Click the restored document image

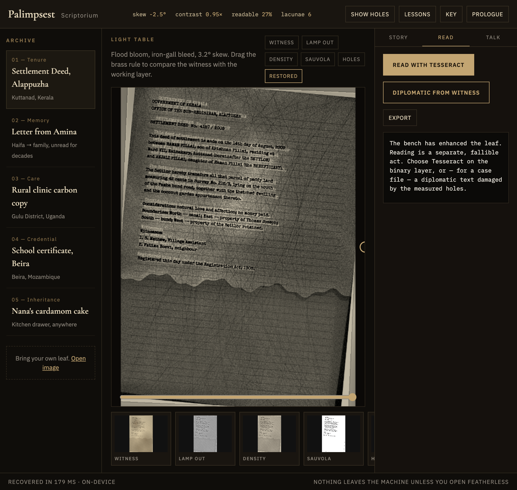(x=238, y=247)
